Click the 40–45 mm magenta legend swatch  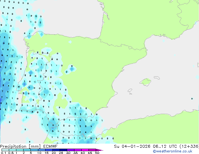click(x=85, y=150)
